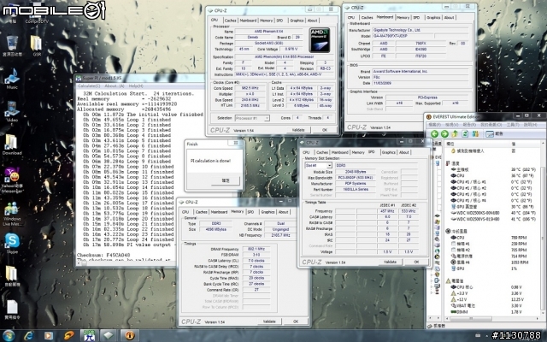Click the 'Checksum: F45CA048' line in Super PI
The image size is (547, 342).
pos(103,255)
